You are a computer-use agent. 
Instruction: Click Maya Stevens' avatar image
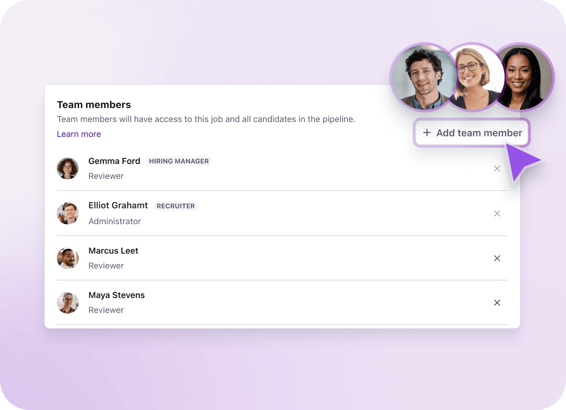coord(67,303)
